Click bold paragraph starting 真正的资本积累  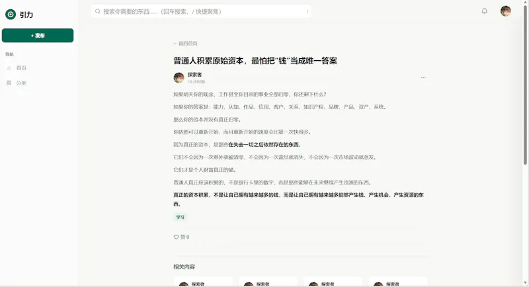coord(299,199)
